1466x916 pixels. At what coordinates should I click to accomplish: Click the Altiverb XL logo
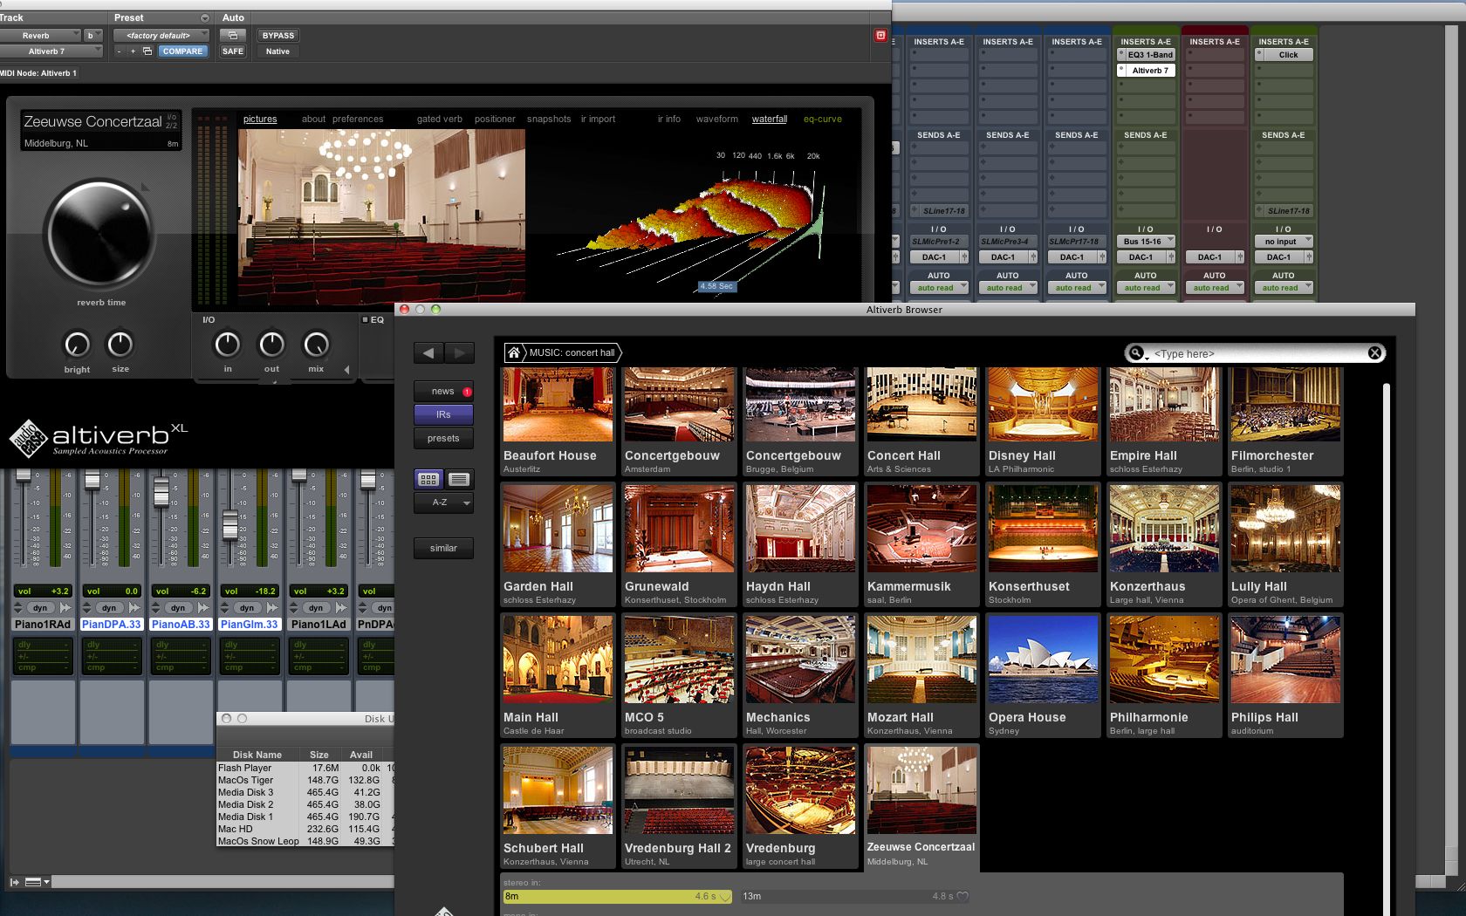[99, 439]
